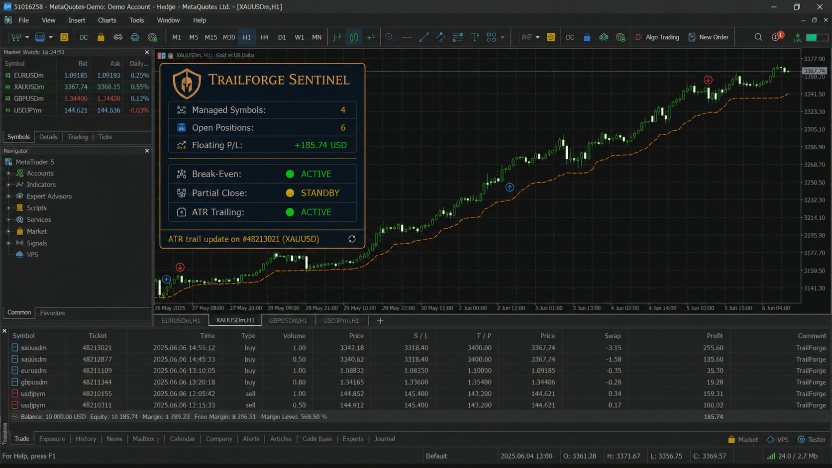The image size is (832, 468).
Task: Click the green LVL indicator icon
Action: pos(798,37)
